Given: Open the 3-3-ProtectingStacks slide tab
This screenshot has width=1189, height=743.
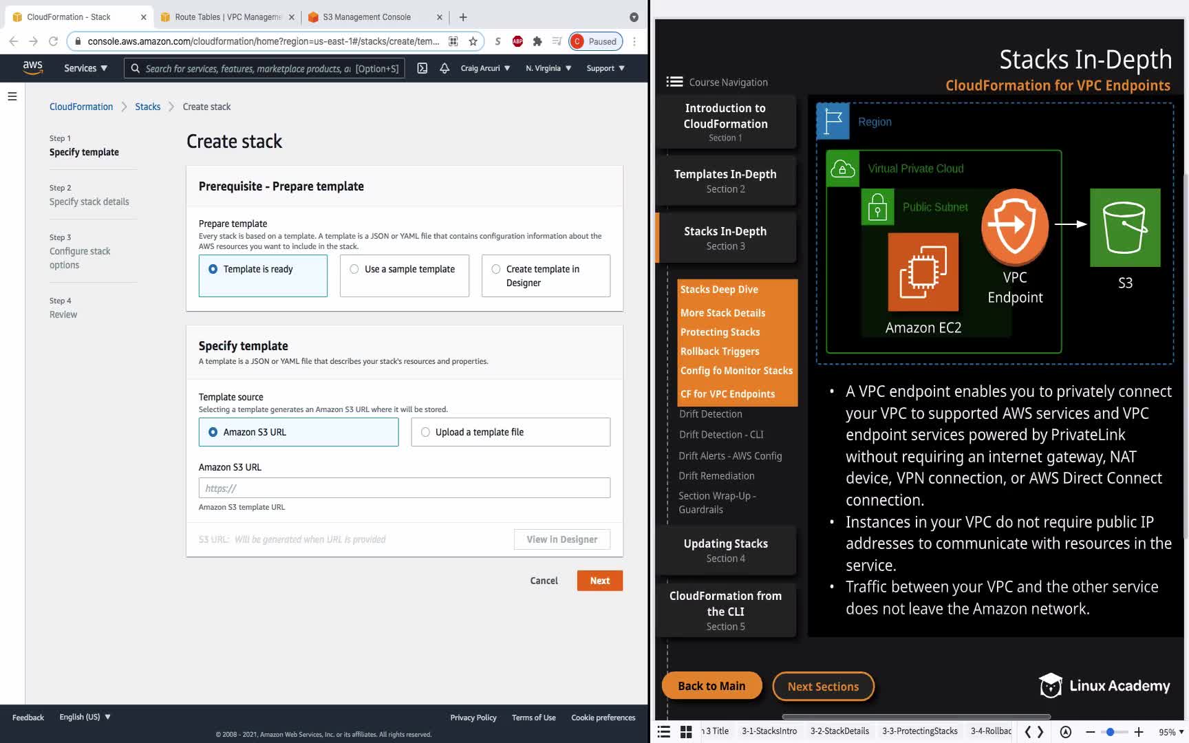Looking at the screenshot, I should 920,731.
